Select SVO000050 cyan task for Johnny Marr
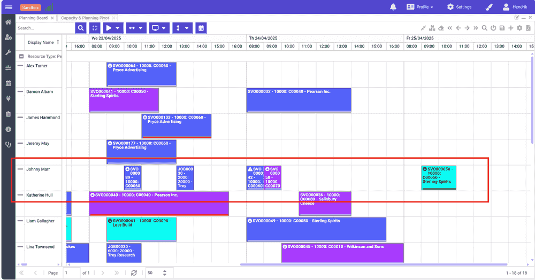535x280 pixels. click(439, 178)
